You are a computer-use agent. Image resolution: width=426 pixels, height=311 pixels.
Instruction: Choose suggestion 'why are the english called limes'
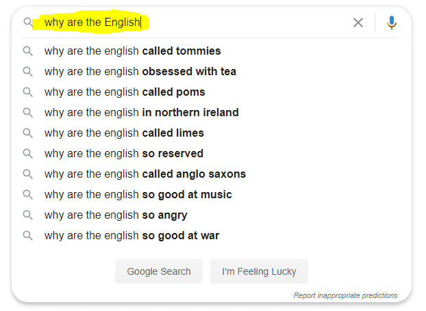pos(124,133)
